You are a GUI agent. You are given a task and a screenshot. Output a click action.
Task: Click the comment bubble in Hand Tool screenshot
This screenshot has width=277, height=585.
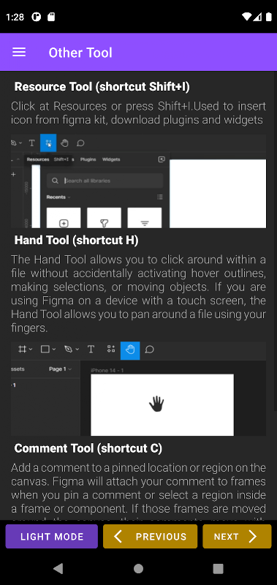click(x=150, y=350)
